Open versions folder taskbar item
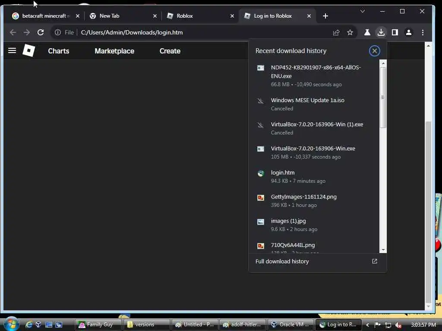 coord(147,325)
